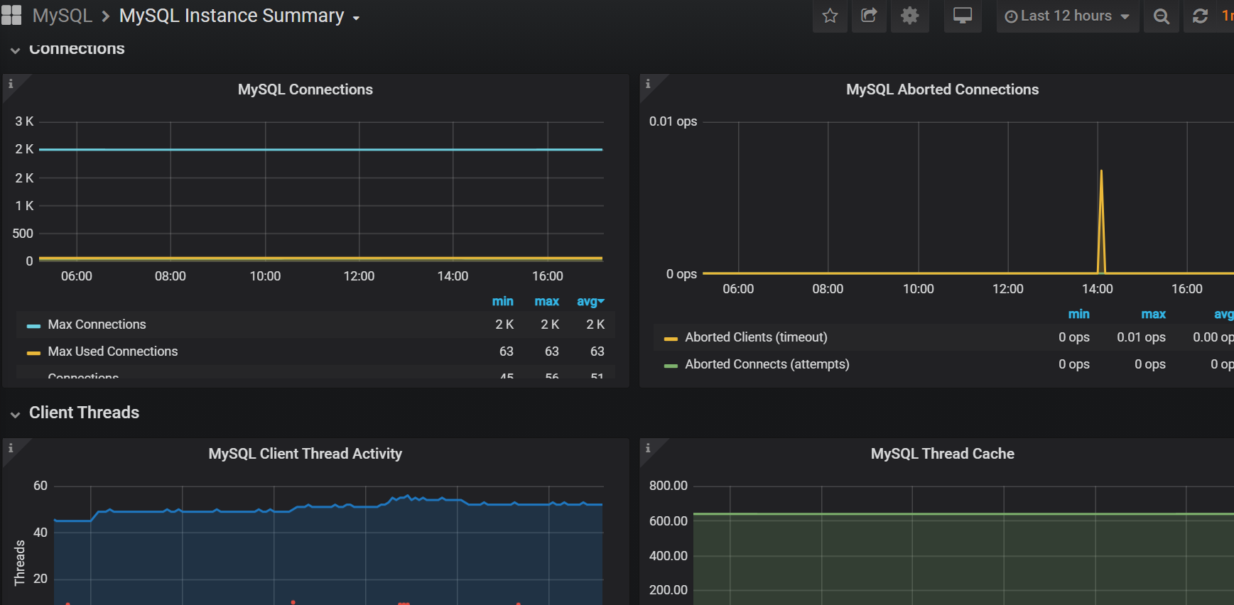Click the Connections section title
This screenshot has width=1234, height=605.
click(77, 49)
